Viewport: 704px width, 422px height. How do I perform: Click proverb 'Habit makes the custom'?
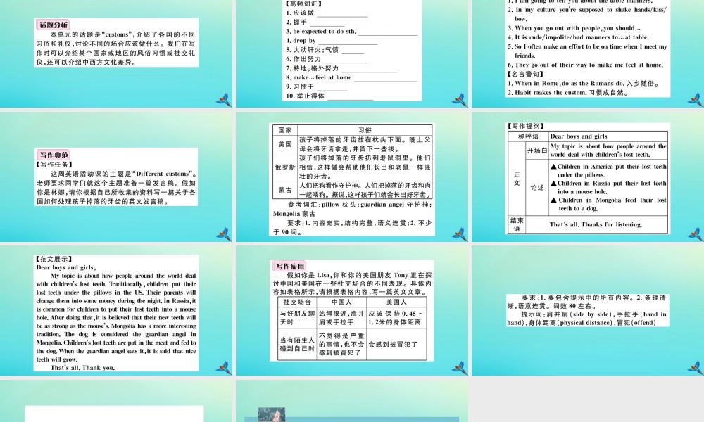point(550,92)
